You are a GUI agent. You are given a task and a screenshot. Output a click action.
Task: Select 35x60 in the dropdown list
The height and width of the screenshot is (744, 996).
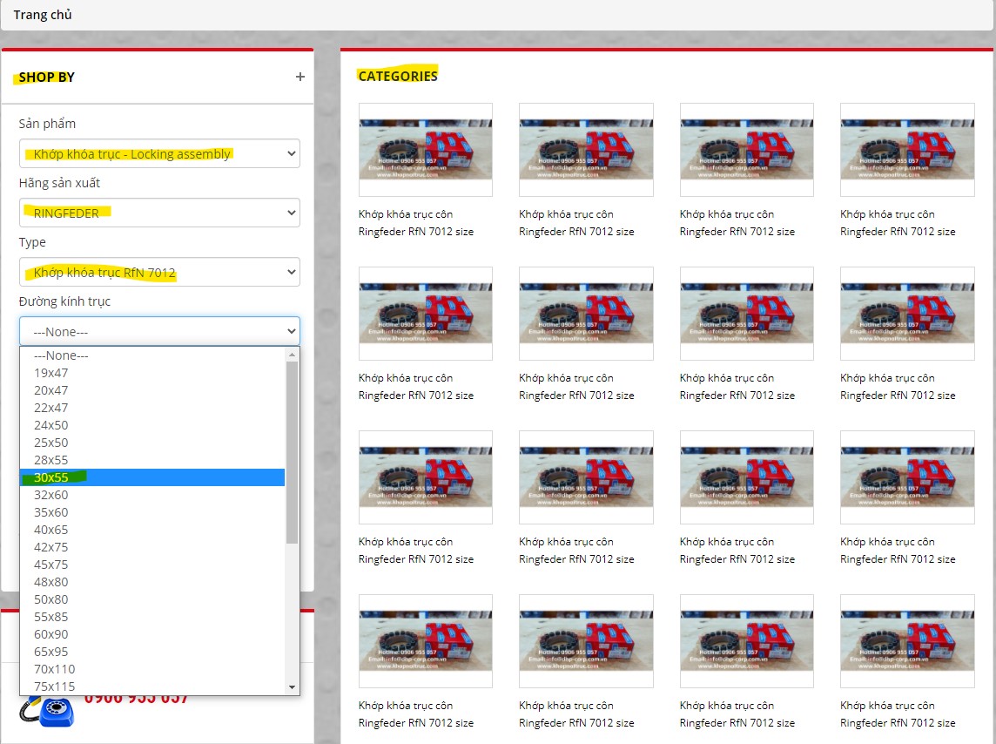(152, 512)
